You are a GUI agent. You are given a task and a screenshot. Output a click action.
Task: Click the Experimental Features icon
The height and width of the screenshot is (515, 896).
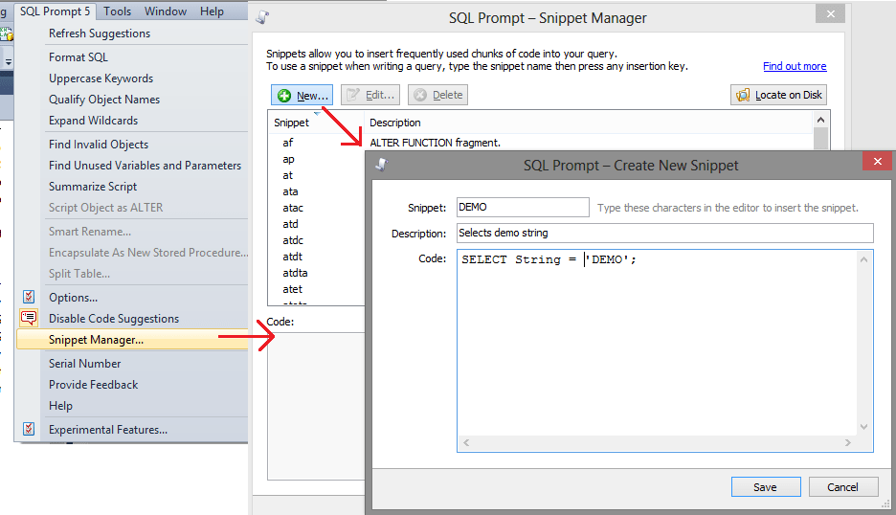coord(29,430)
